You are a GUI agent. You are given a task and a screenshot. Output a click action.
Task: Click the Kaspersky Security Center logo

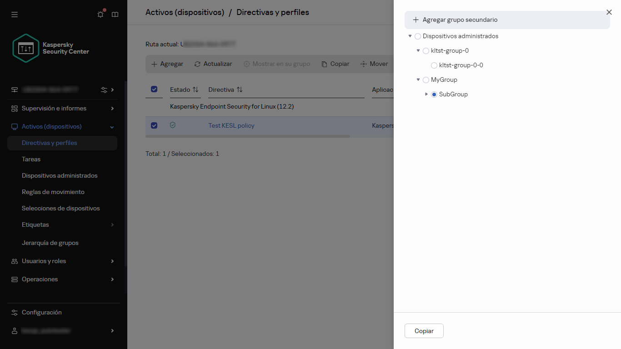click(x=51, y=48)
